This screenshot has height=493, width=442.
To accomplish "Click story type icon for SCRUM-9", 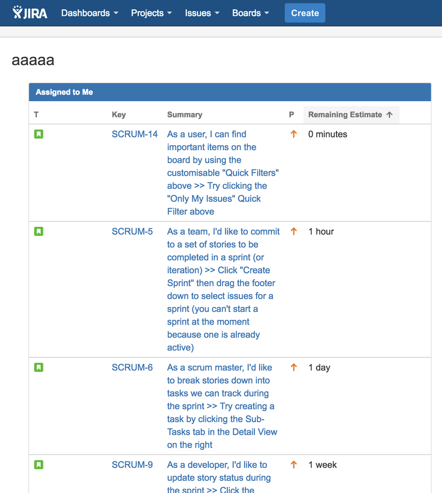I will pyautogui.click(x=38, y=465).
